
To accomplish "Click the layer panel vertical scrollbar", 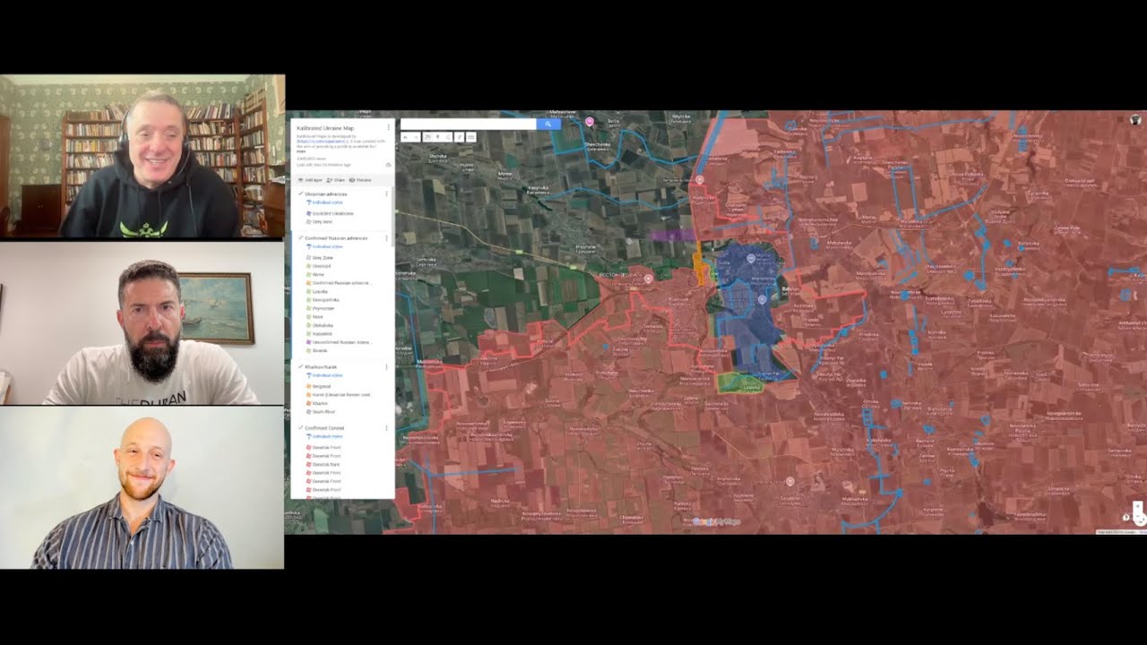I will coord(393,215).
